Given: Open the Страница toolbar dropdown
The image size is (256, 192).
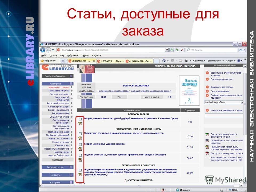Looking at the screenshot, I should point(199,61).
